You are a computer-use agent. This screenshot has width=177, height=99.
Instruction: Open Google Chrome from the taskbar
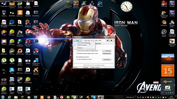click(x=49, y=97)
